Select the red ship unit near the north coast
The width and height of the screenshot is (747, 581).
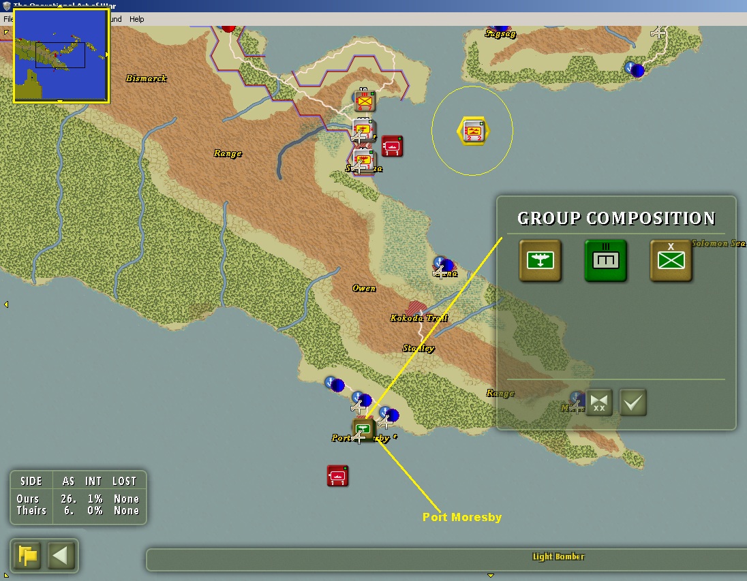[x=392, y=146]
